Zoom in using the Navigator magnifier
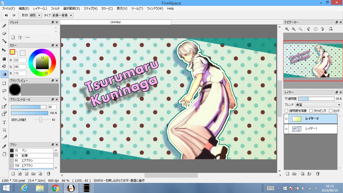 (x=287, y=29)
